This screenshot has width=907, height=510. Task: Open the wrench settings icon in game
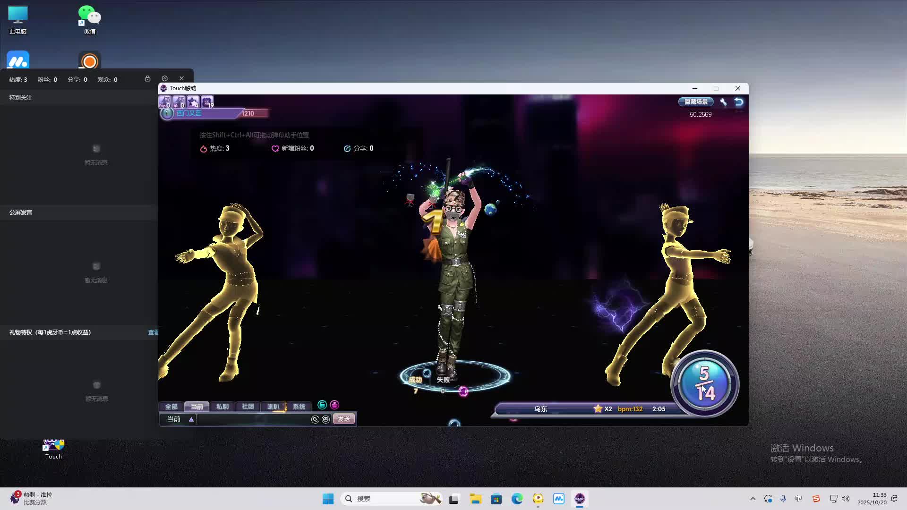[723, 102]
